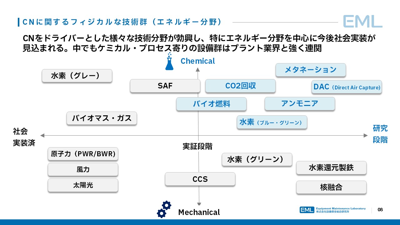Select the CO2回収 box
The height and width of the screenshot is (225, 400).
point(240,86)
